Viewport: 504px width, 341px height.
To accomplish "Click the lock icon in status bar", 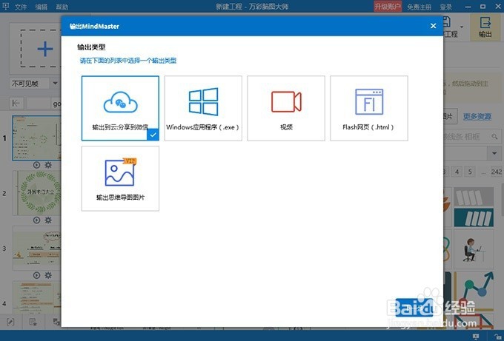I will (x=497, y=336).
